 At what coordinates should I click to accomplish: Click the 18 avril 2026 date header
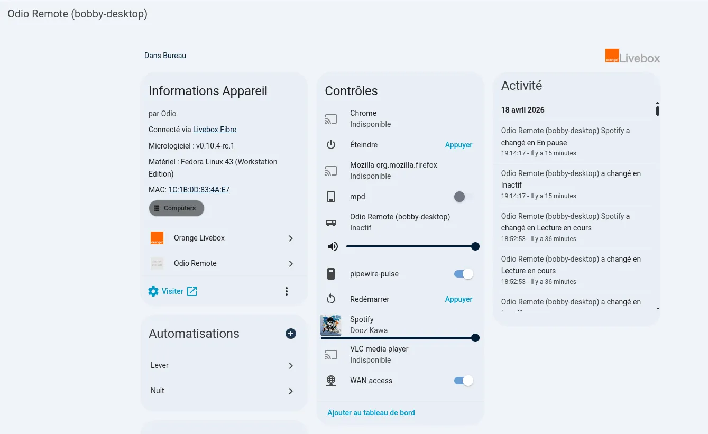pyautogui.click(x=523, y=110)
